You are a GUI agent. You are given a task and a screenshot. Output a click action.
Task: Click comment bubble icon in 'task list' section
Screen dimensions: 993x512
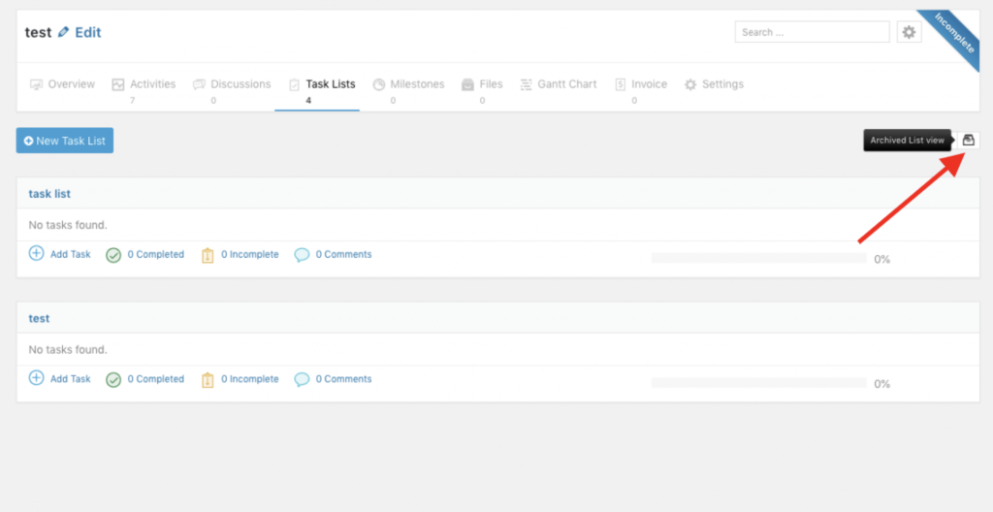pos(303,255)
